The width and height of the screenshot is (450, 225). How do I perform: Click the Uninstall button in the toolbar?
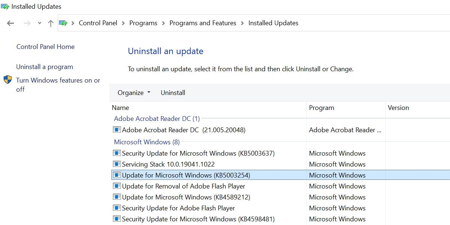point(173,92)
